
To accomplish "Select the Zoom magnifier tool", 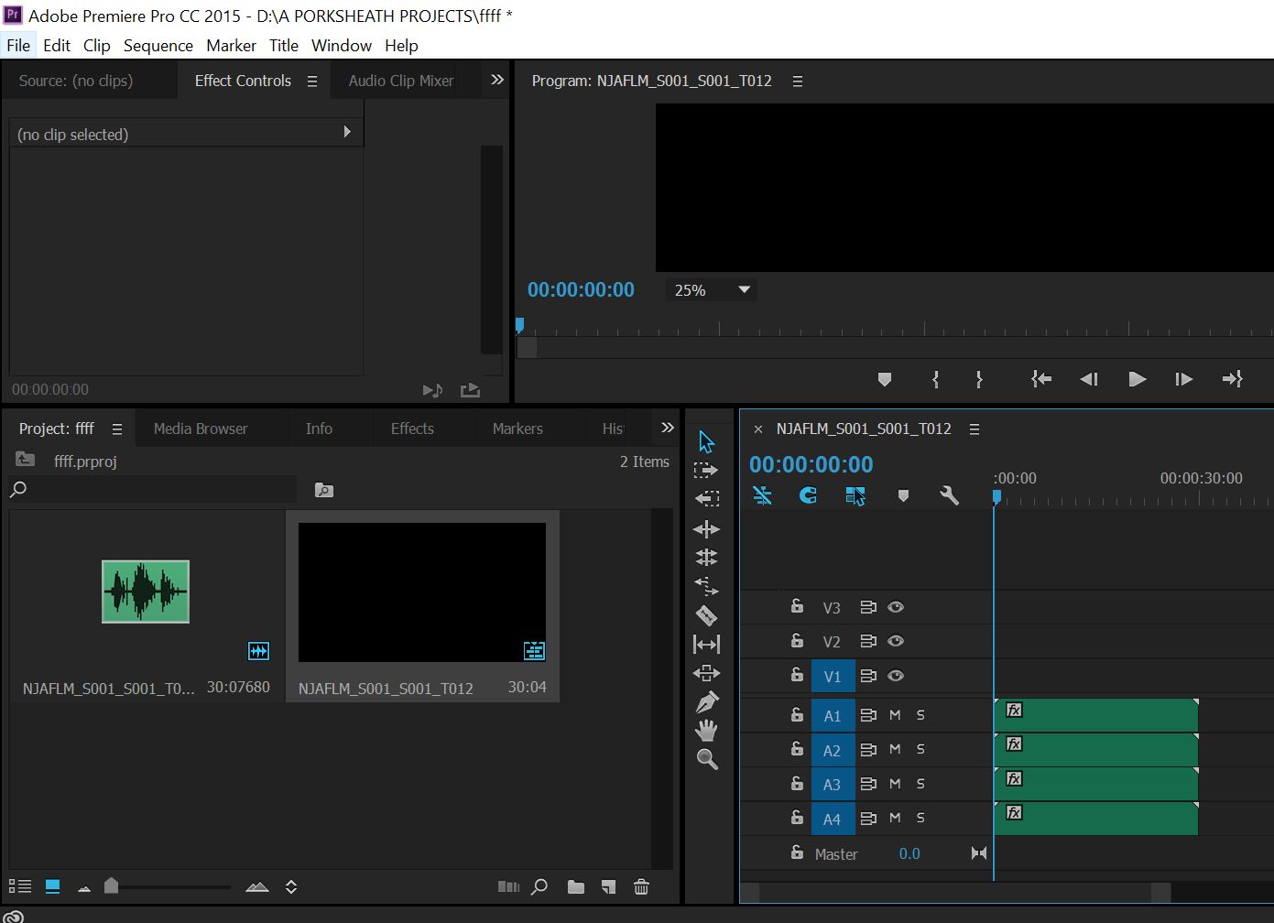I will [x=706, y=759].
